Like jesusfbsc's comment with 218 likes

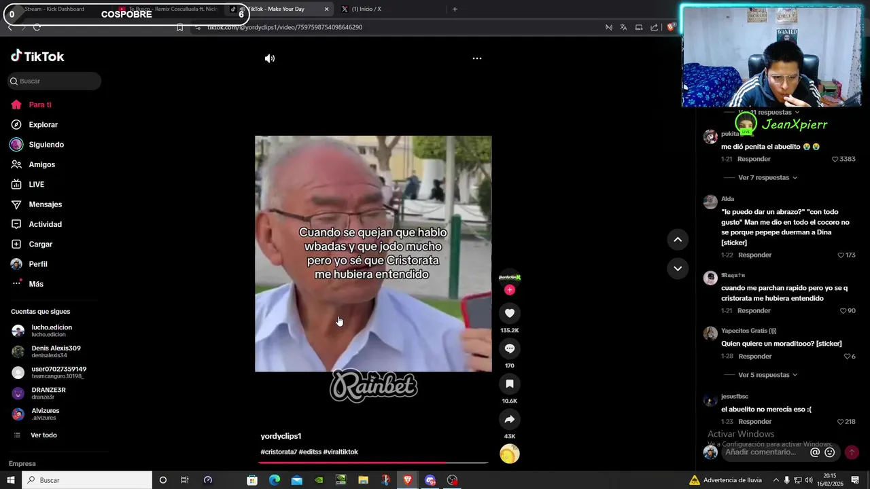841,422
